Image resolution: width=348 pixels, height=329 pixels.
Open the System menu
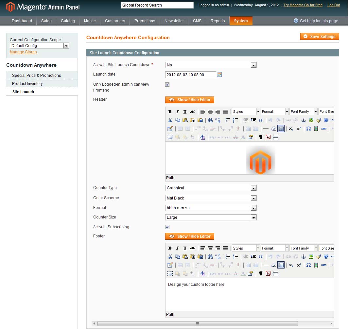[x=241, y=21]
